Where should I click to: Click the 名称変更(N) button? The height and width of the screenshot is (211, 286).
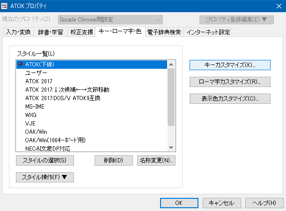tap(156, 160)
